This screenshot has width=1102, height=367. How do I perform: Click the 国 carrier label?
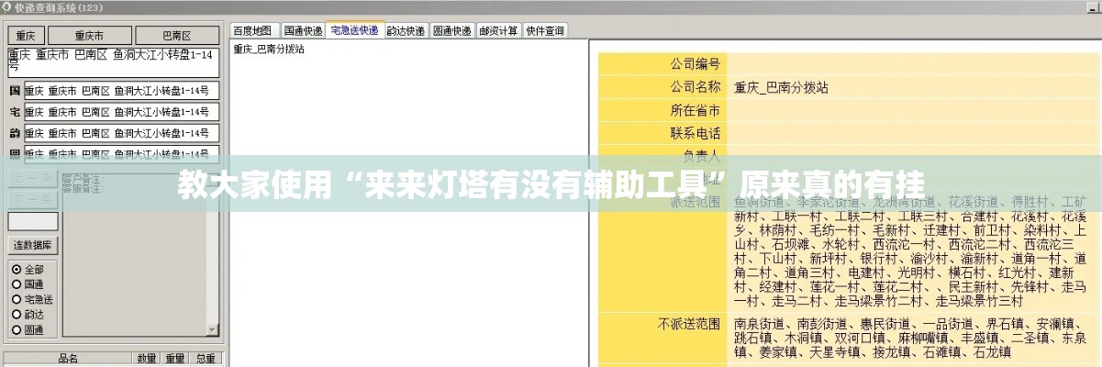[15, 91]
